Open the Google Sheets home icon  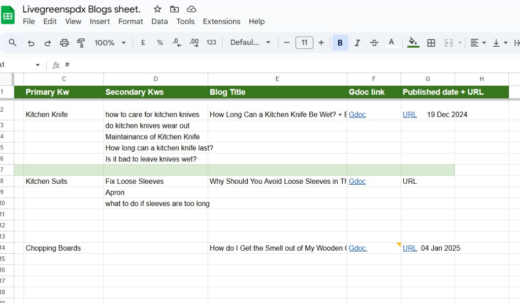(8, 15)
